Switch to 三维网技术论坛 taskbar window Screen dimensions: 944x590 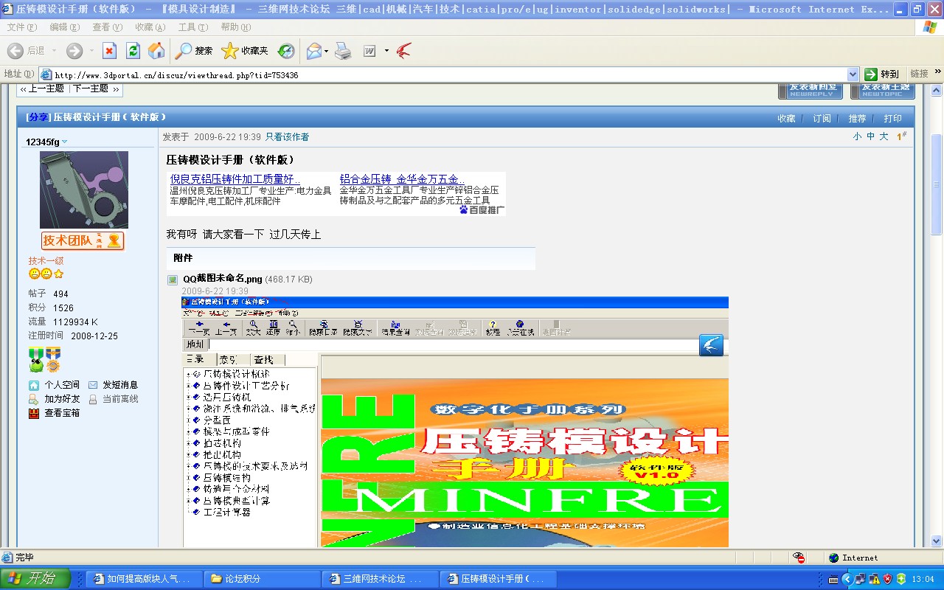coord(381,579)
